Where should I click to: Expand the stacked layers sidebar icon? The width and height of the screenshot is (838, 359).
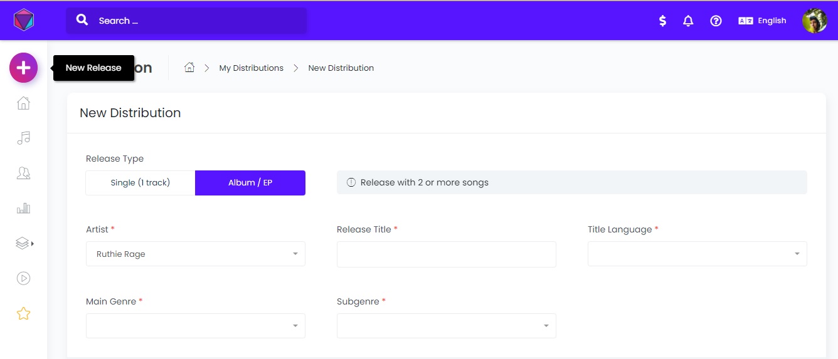[x=24, y=243]
